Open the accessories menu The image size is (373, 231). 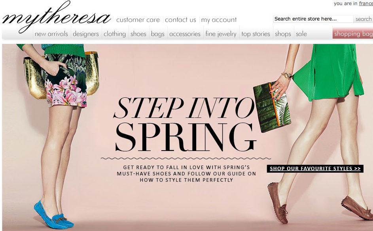point(185,34)
